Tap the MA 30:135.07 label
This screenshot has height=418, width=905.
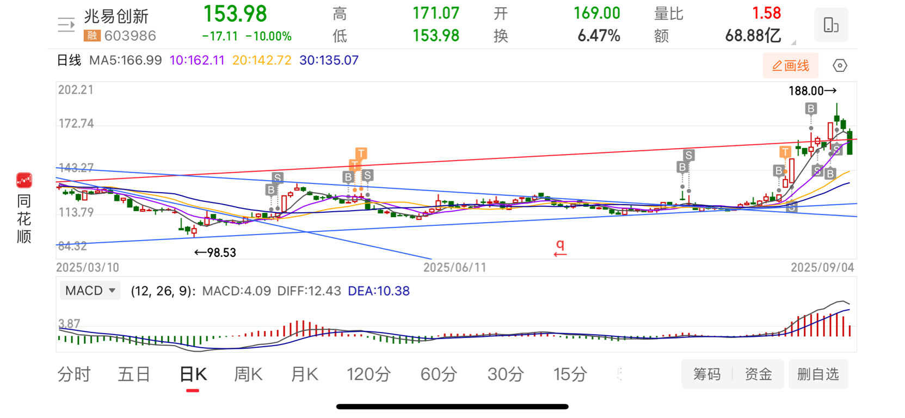click(x=329, y=60)
